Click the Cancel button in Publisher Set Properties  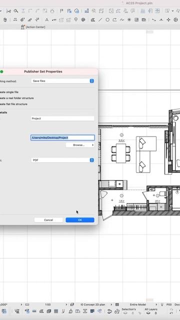[x=48, y=220]
